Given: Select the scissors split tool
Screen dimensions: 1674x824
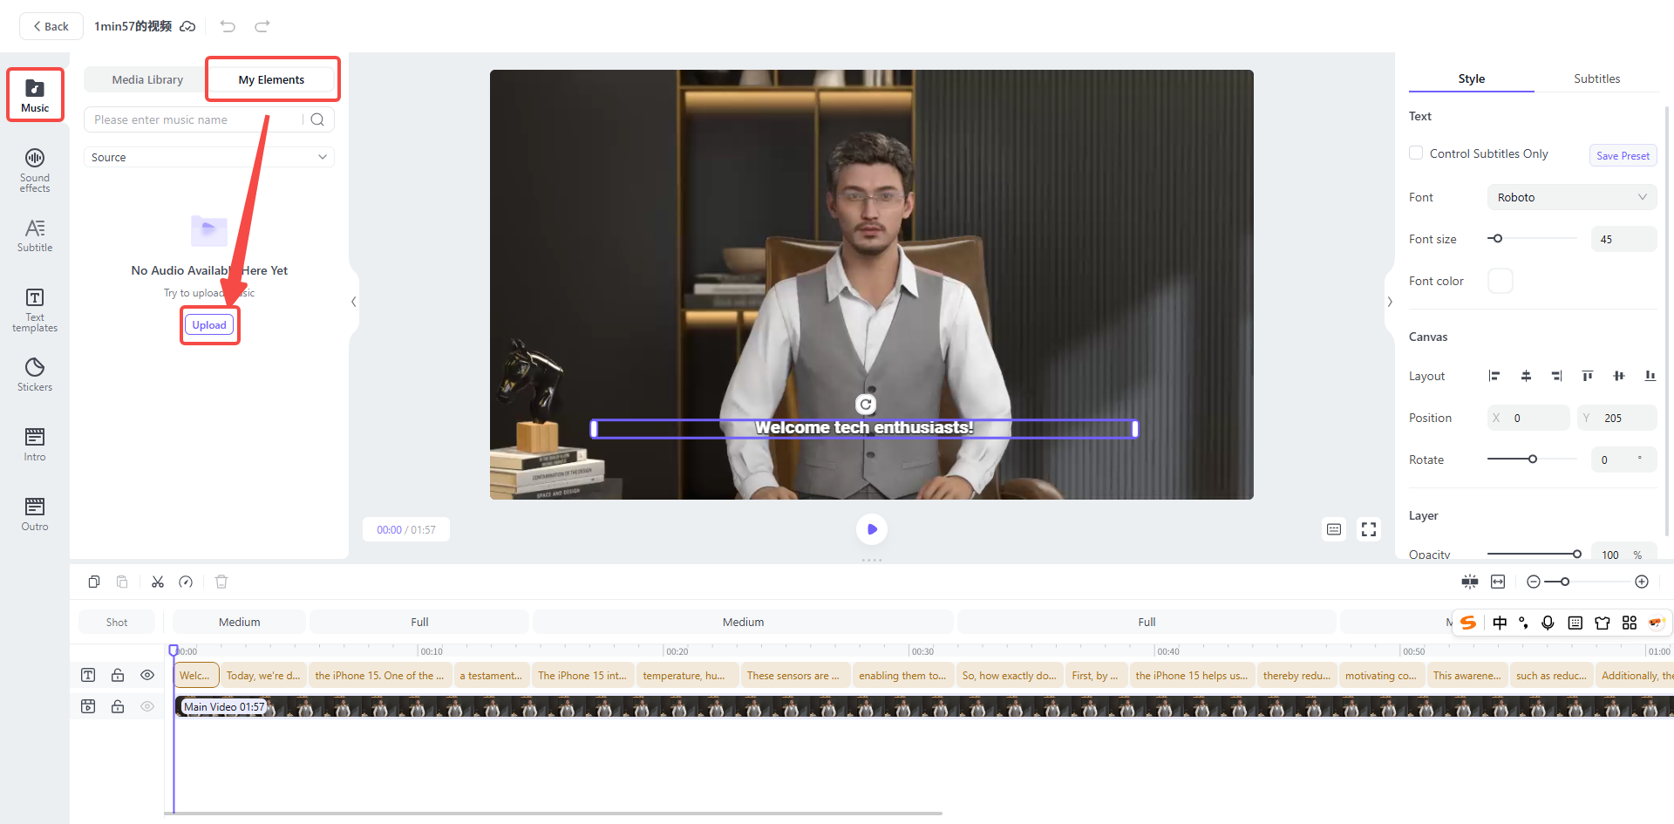Looking at the screenshot, I should (x=158, y=582).
